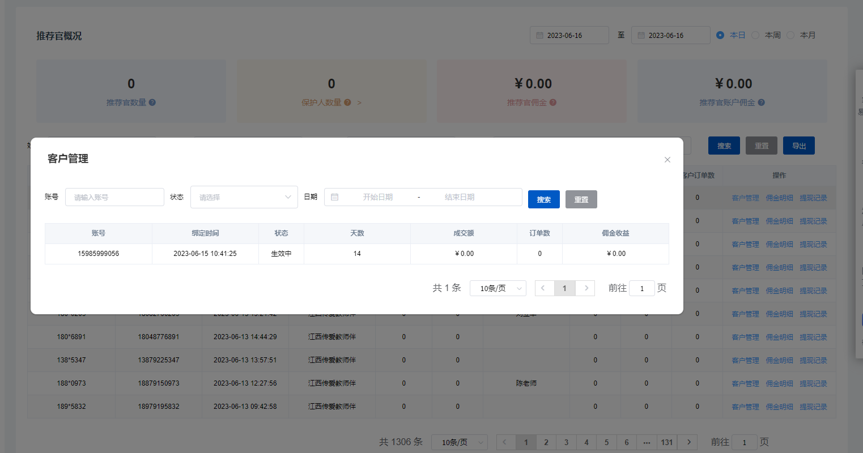Image resolution: width=863 pixels, height=453 pixels.
Task: Click the 结束日期 field in dialog
Action: tap(459, 197)
